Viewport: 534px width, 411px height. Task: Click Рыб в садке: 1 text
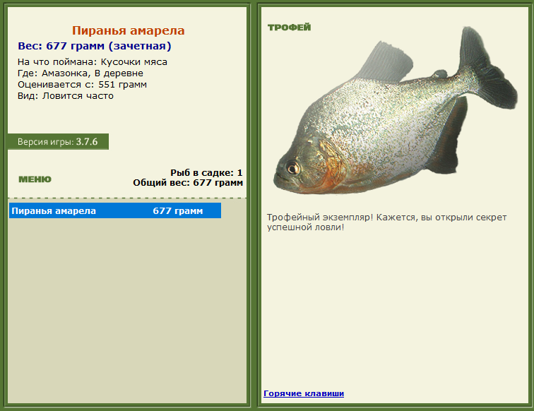(x=206, y=172)
